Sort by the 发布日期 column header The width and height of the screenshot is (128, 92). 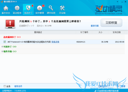(116, 32)
